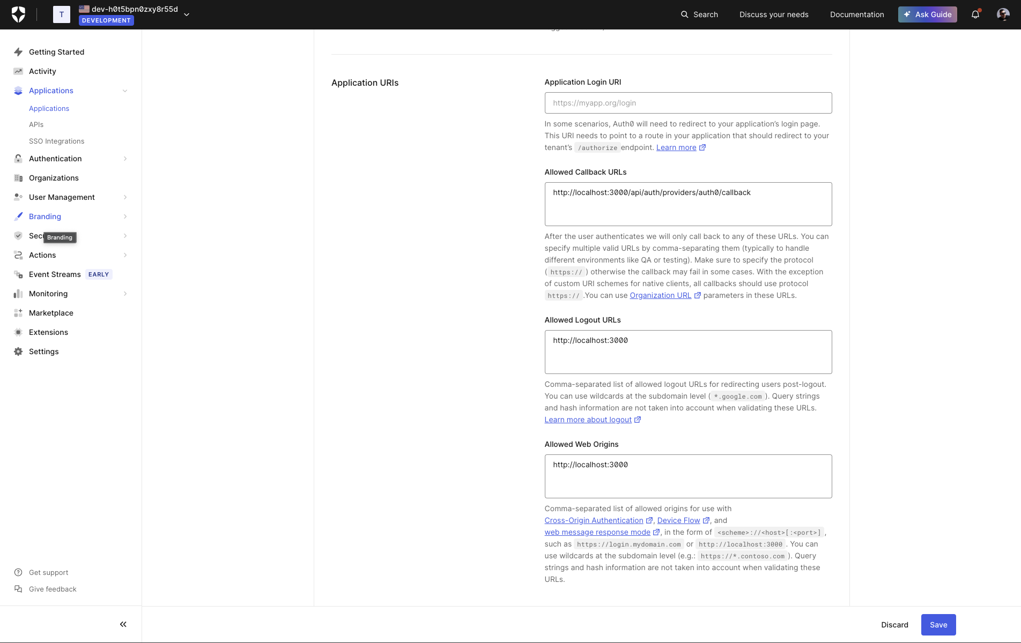Open Learn more about logout link
1021x643 pixels.
click(593, 420)
